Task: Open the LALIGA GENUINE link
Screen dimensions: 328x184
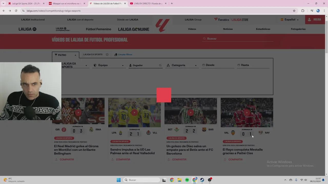Action: click(x=134, y=29)
